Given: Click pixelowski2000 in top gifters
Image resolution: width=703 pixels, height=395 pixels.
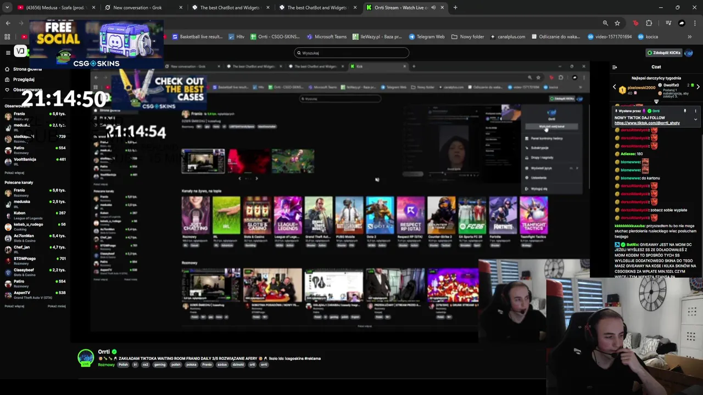Looking at the screenshot, I should tap(641, 88).
